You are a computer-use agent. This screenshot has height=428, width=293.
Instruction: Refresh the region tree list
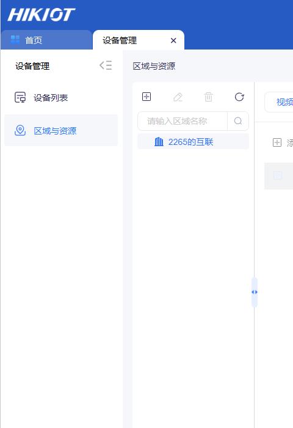(x=239, y=97)
